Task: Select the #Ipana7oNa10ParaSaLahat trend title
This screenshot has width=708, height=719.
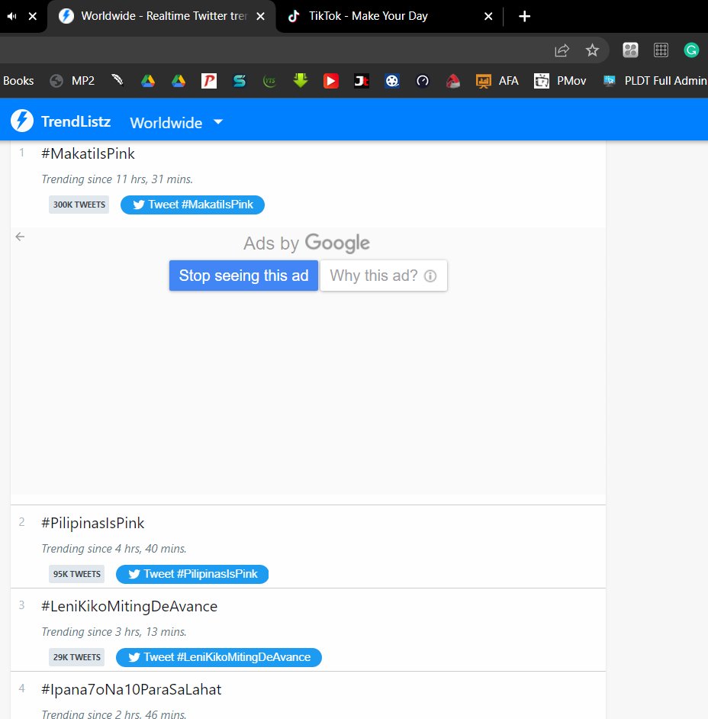Action: tap(131, 689)
